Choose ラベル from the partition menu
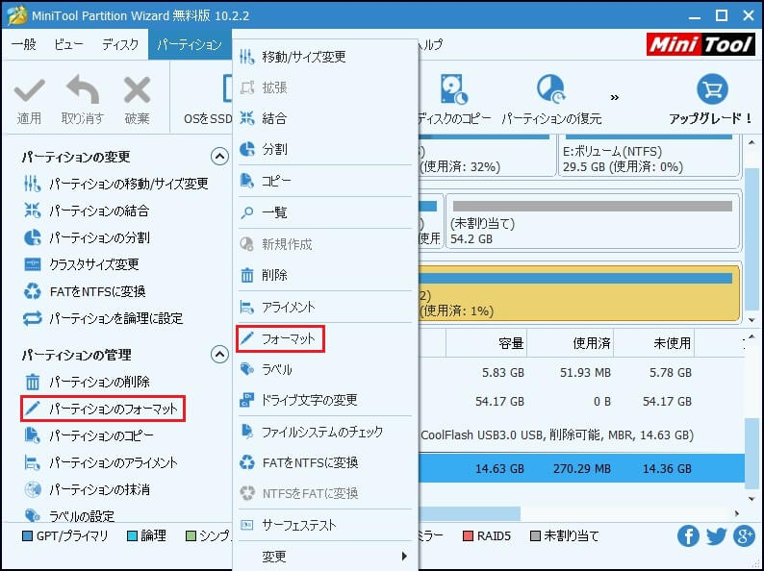764x571 pixels. point(325,369)
